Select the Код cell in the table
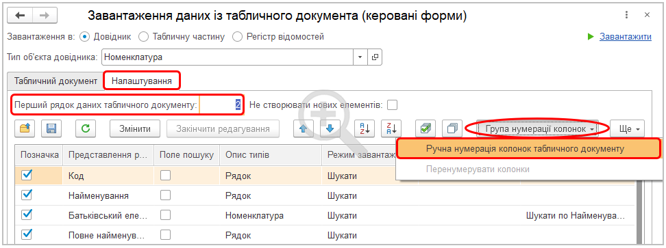Viewport: 666px width, 248px height. click(108, 175)
